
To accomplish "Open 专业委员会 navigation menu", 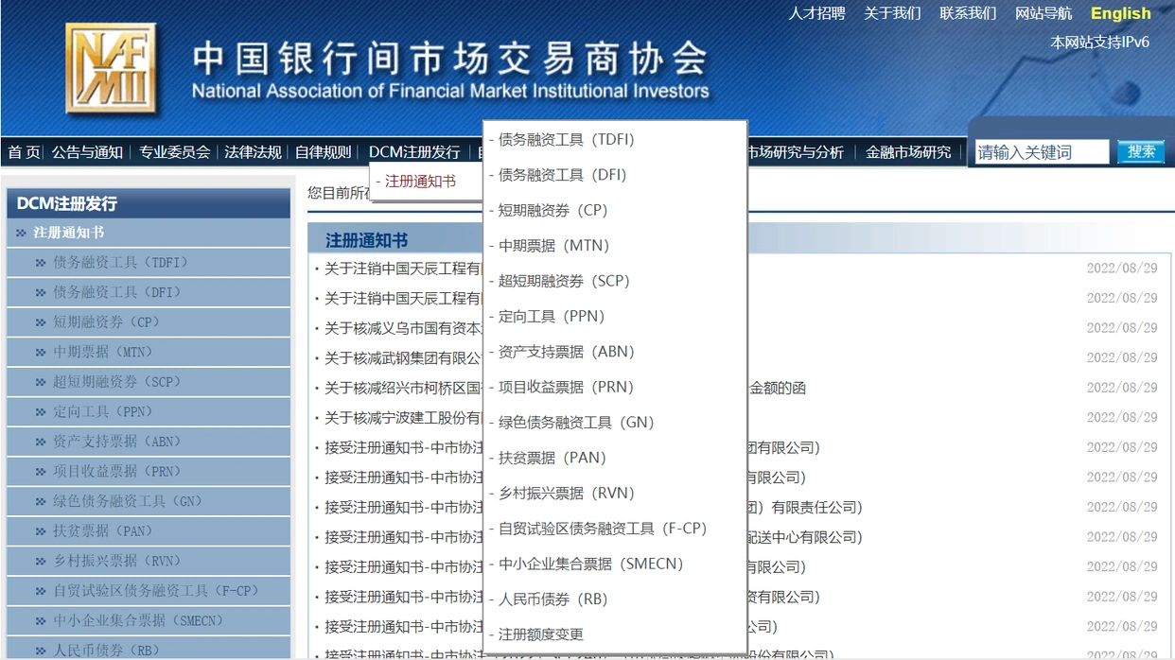I will (x=174, y=152).
